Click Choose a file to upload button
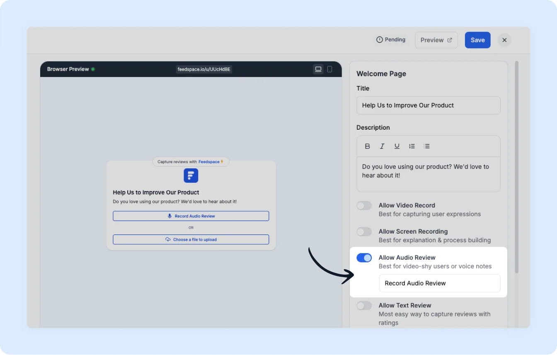557x355 pixels. point(191,239)
